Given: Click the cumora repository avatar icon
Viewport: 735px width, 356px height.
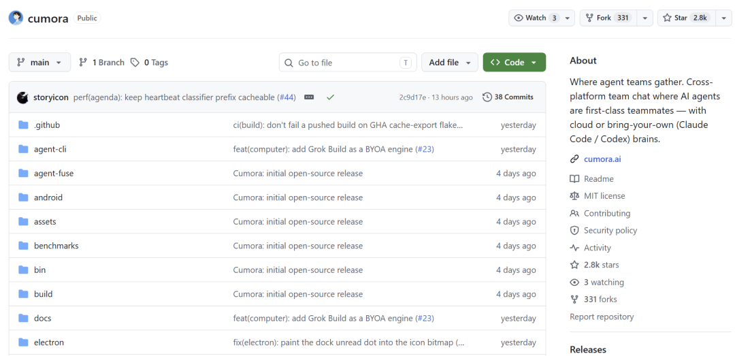Looking at the screenshot, I should (16, 18).
